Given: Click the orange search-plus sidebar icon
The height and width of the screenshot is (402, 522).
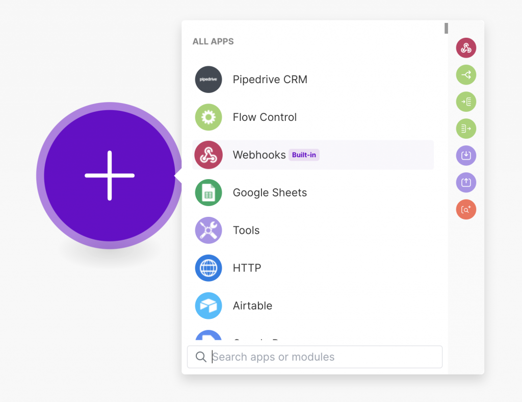Looking at the screenshot, I should [466, 209].
